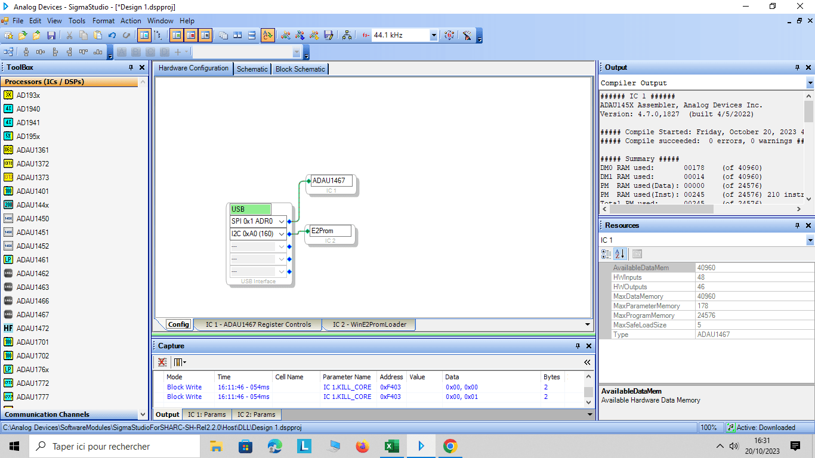
Task: Click the Alphabetical sort icon in Resources
Action: [x=620, y=254]
